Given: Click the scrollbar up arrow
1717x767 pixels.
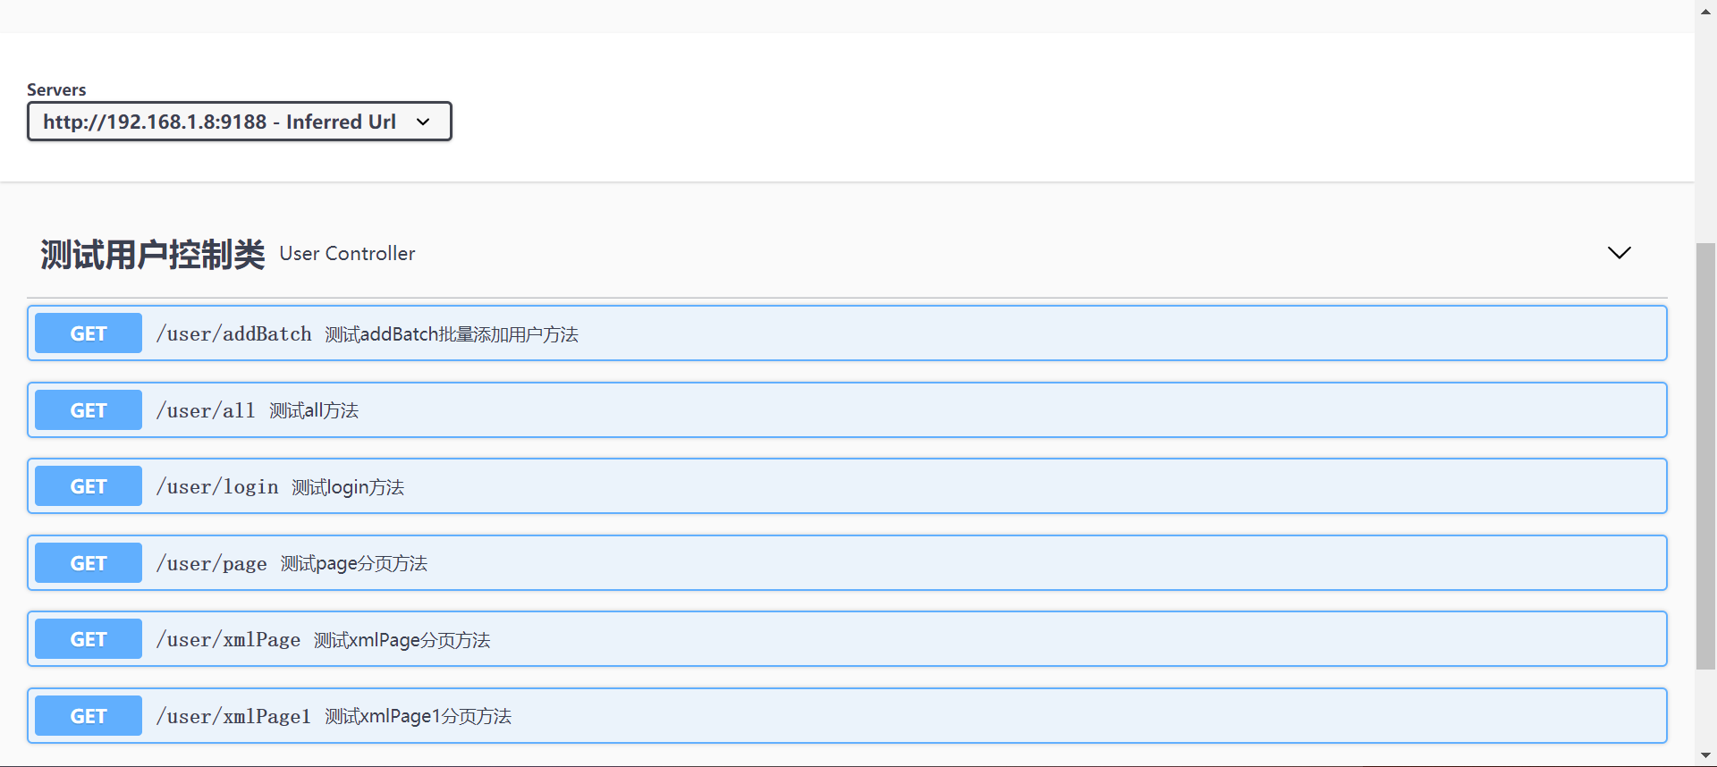Looking at the screenshot, I should (x=1705, y=8).
